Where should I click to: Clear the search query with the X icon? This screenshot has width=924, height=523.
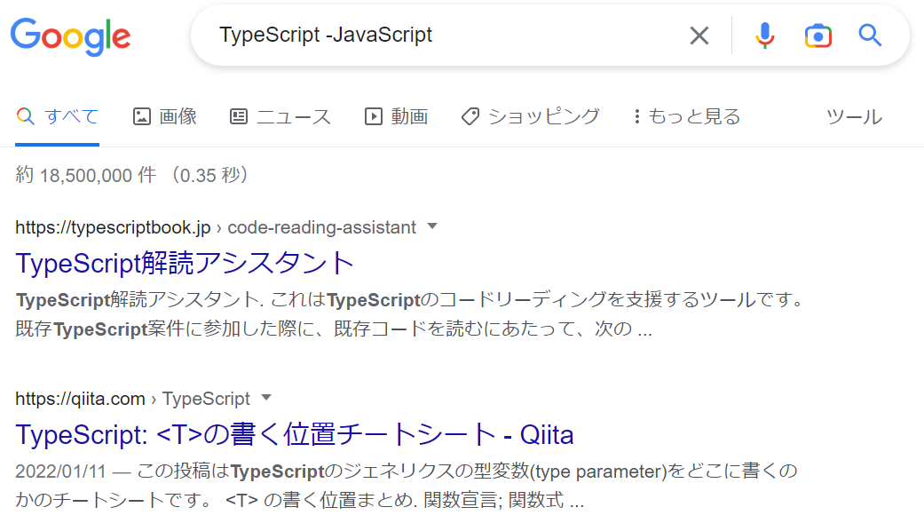click(x=699, y=36)
